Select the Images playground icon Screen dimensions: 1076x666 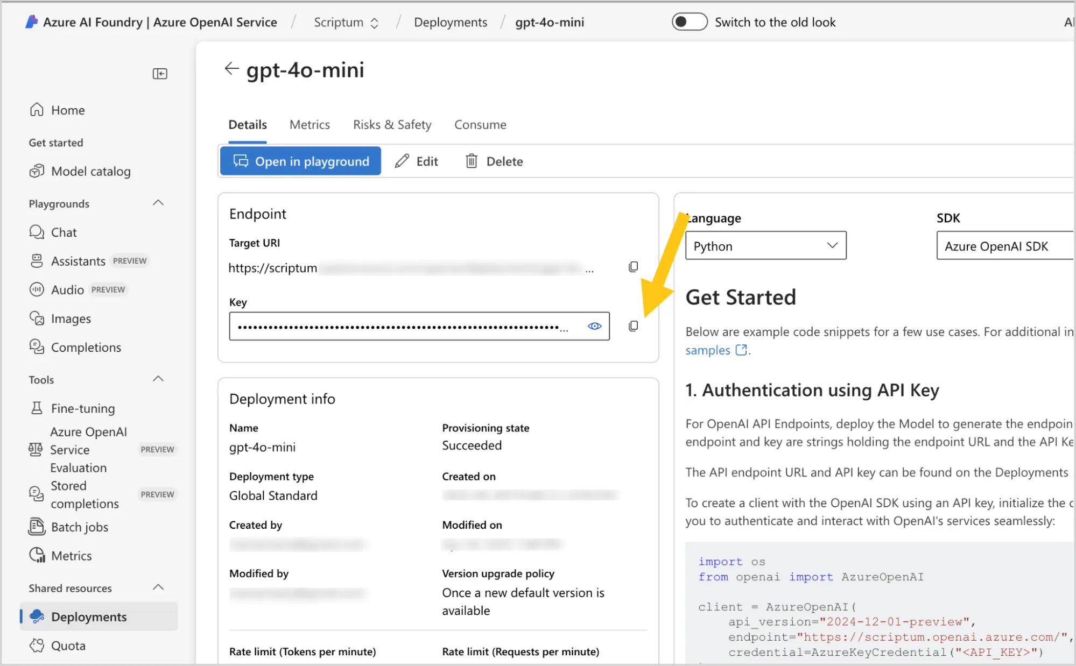(x=37, y=318)
